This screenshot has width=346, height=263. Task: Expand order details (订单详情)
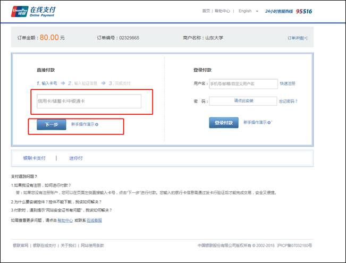click(297, 38)
